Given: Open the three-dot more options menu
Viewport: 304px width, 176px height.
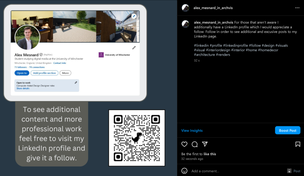Looking at the screenshot, I should [297, 8].
